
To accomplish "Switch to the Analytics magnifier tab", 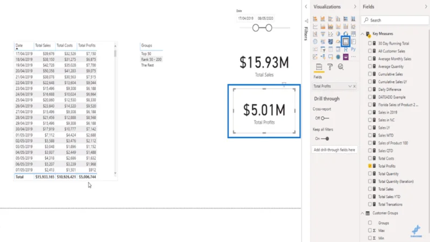I will (341, 67).
